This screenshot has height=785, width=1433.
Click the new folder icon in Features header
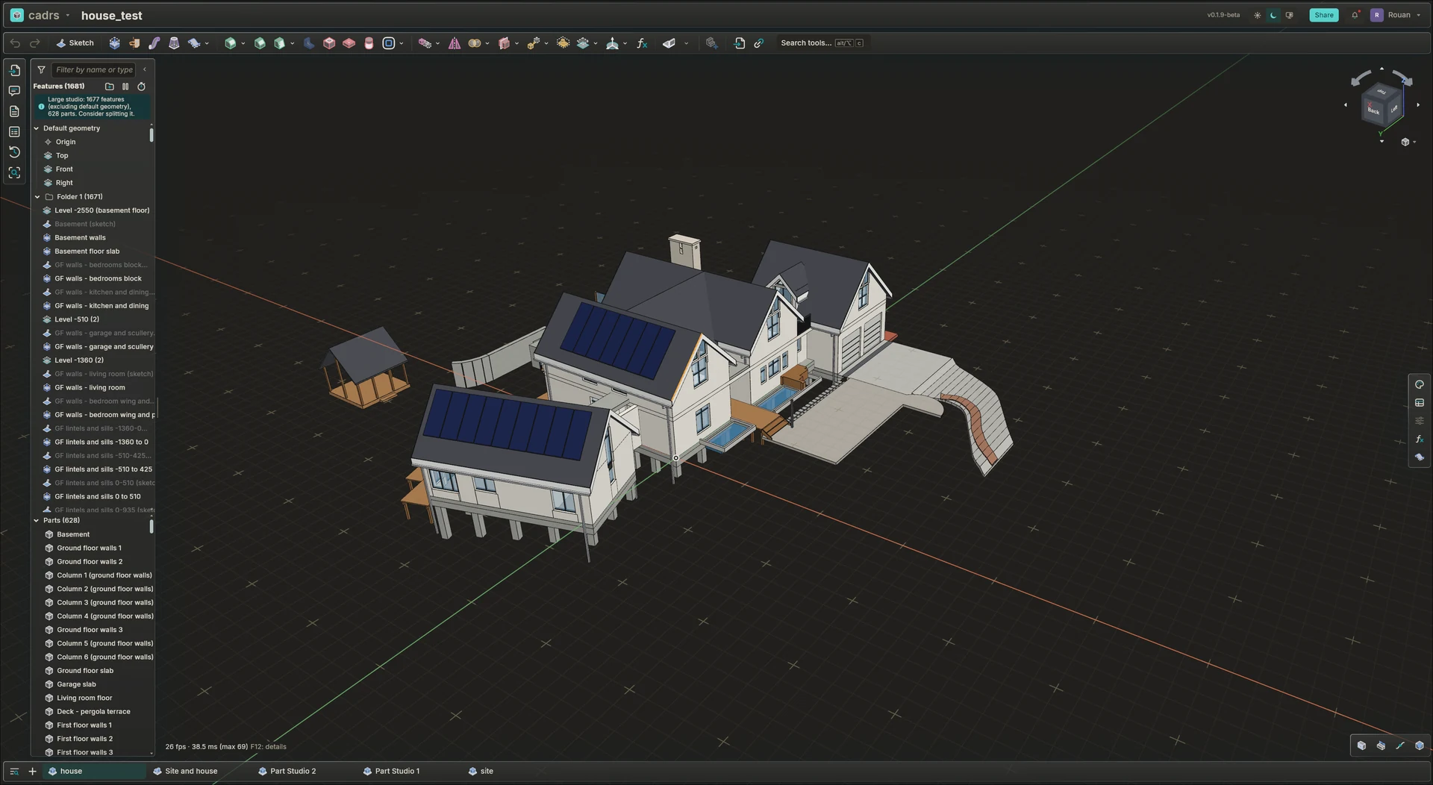pyautogui.click(x=110, y=87)
